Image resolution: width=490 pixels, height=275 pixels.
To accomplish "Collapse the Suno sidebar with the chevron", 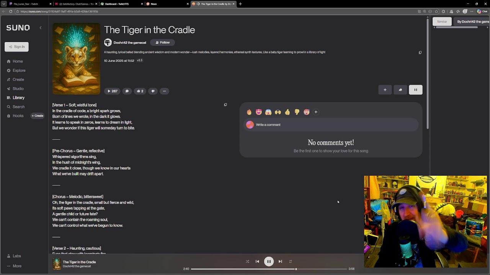I will point(41,27).
